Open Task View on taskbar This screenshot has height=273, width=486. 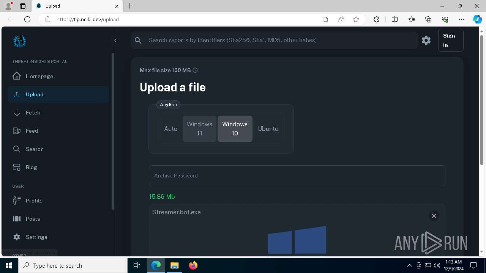(x=137, y=265)
